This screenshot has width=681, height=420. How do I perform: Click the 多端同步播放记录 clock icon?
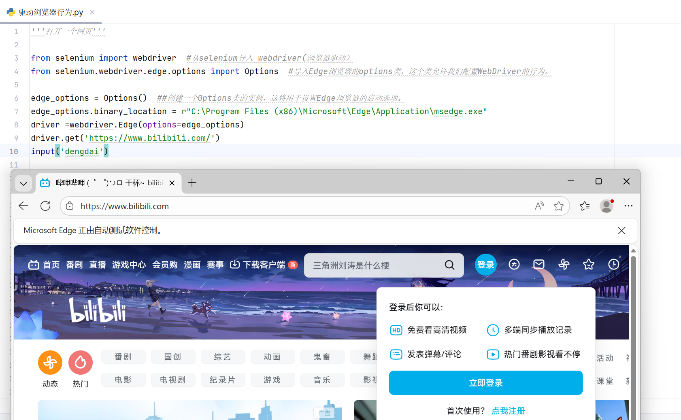(493, 330)
